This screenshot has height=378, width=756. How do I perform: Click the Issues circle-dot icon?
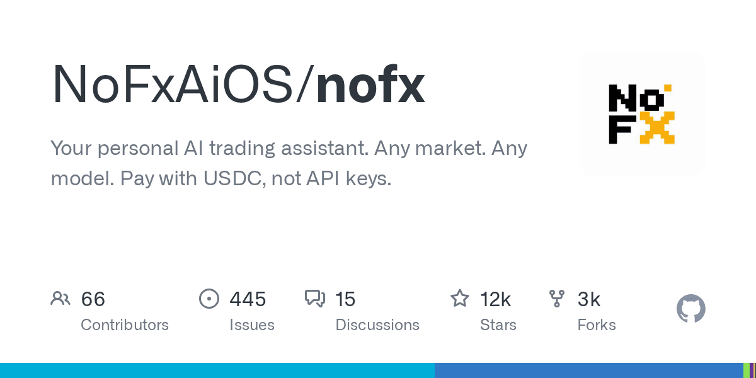coord(209,299)
